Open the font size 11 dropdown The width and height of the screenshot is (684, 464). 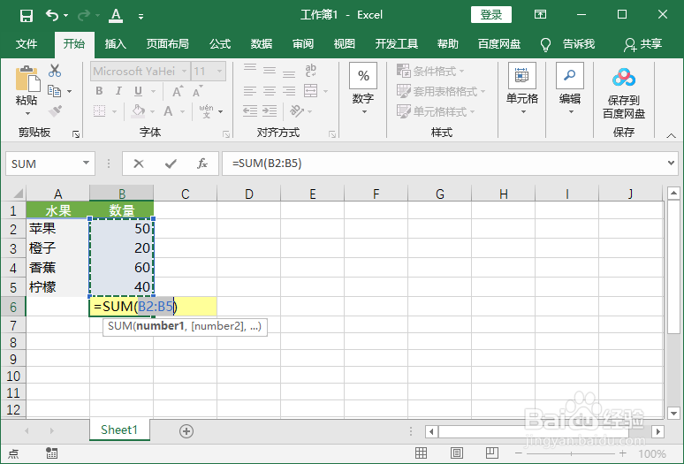click(x=219, y=71)
